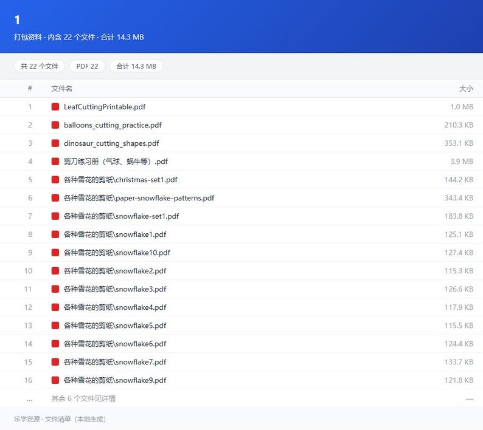
Task: Click the 144.2 KB size value
Action: click(459, 180)
